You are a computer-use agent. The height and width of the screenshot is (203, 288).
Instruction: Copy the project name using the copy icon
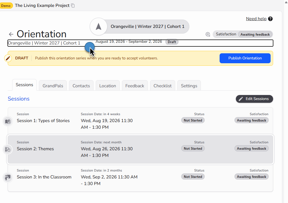[73, 6]
